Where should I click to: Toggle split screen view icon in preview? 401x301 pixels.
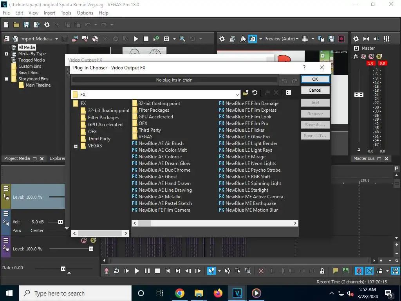(253, 39)
